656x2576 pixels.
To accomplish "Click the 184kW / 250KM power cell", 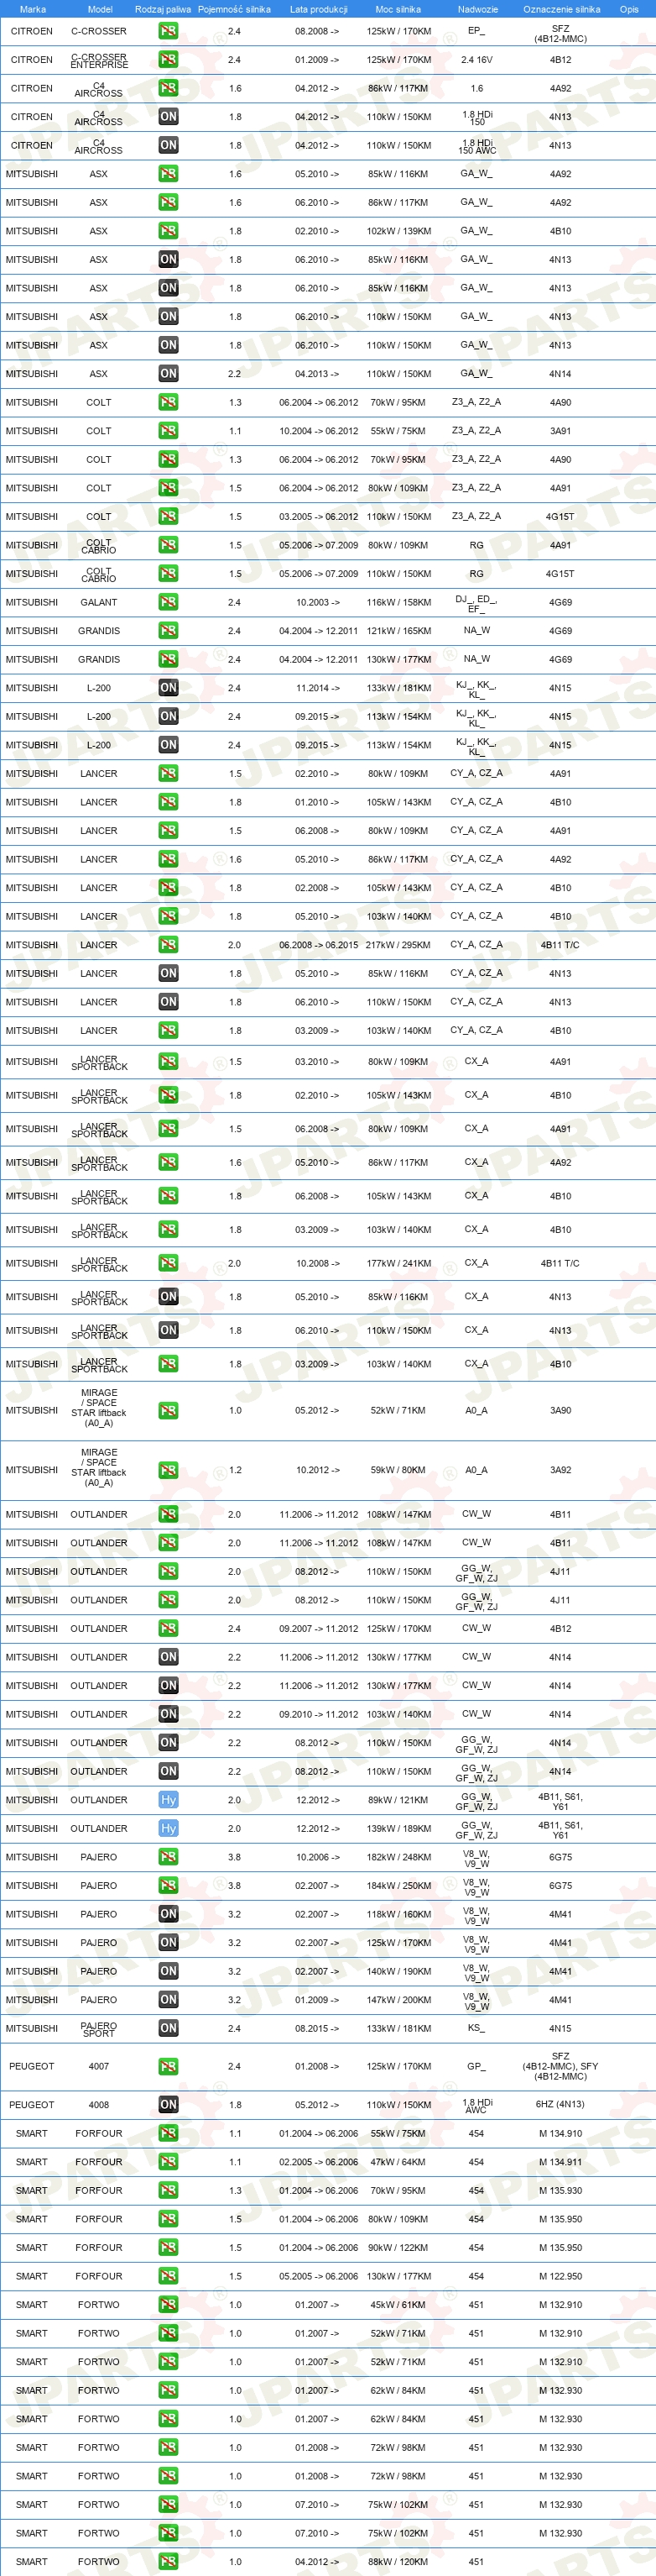I will [398, 1886].
